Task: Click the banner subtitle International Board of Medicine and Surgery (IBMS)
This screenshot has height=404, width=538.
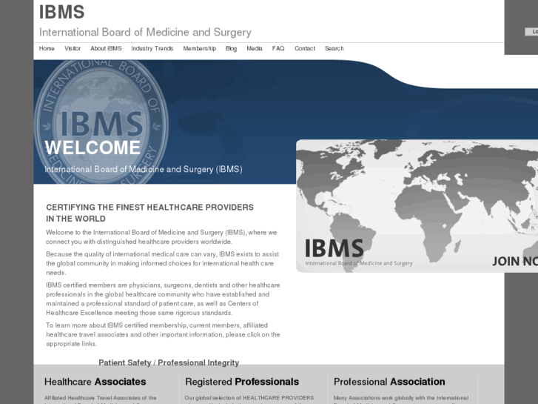Action: [x=144, y=169]
